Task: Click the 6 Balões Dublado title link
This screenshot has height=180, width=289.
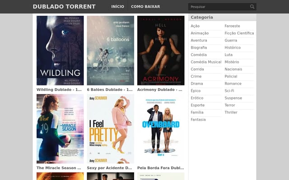Action: tap(110, 90)
